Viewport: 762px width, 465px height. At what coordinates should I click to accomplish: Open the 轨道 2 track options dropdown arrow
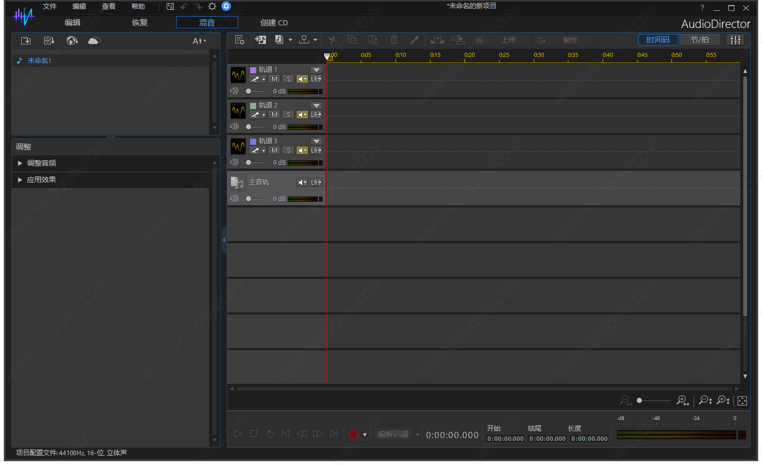click(x=316, y=106)
